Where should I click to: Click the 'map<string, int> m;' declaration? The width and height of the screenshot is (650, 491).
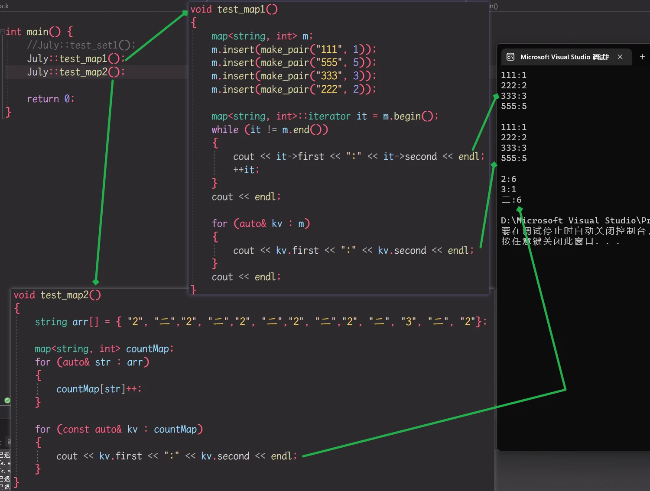[262, 36]
